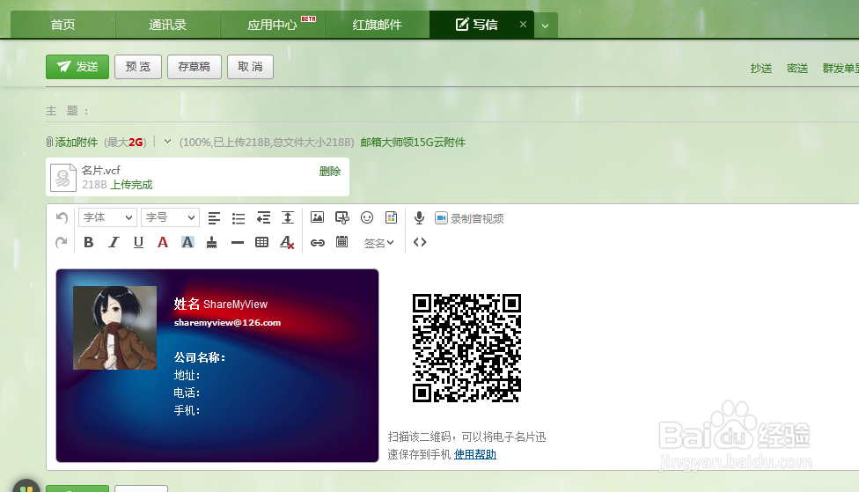Go to the 红旗邮件 tab

coord(377,25)
